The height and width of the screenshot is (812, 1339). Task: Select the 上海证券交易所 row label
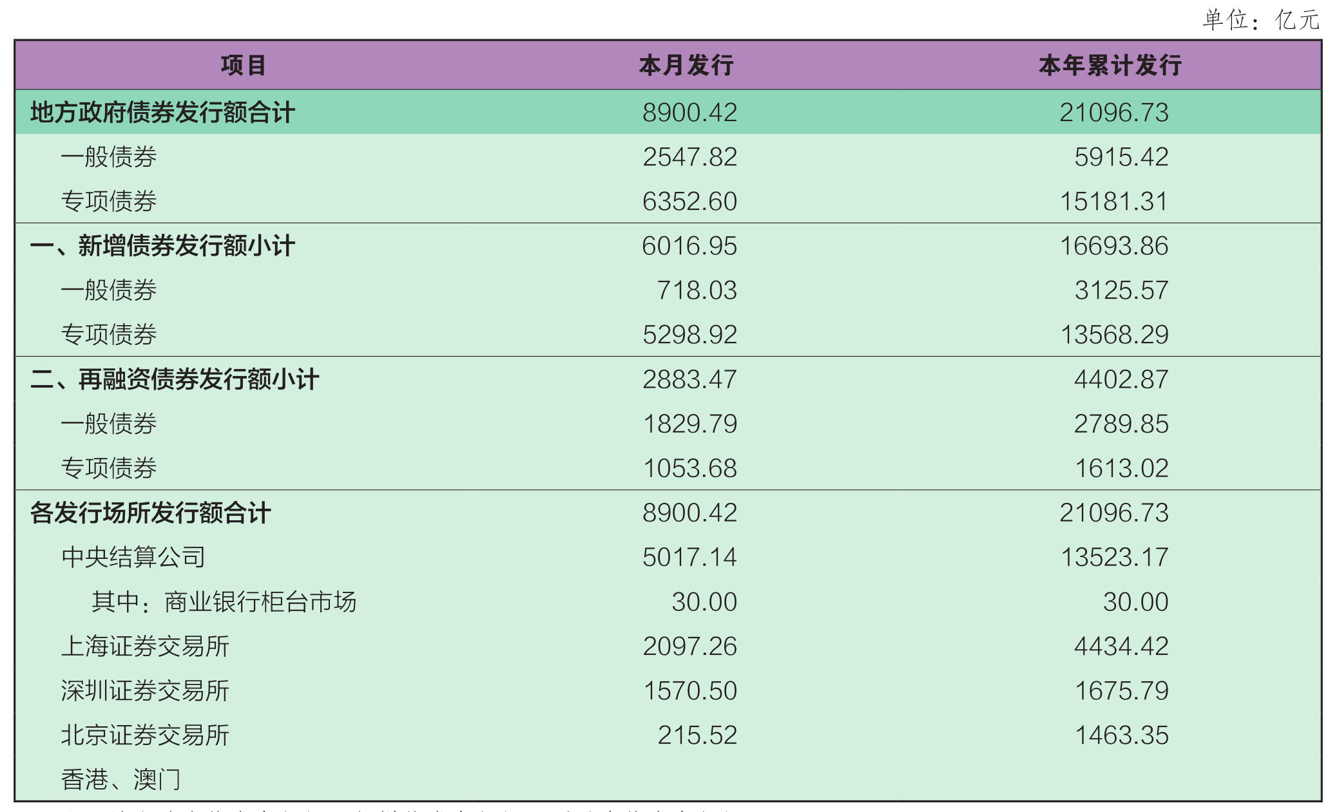point(145,646)
